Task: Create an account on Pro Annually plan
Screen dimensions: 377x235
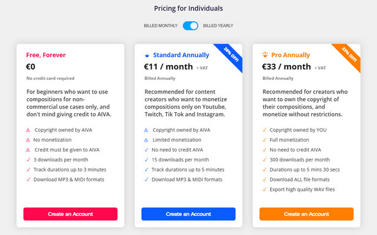Action: coord(306,214)
